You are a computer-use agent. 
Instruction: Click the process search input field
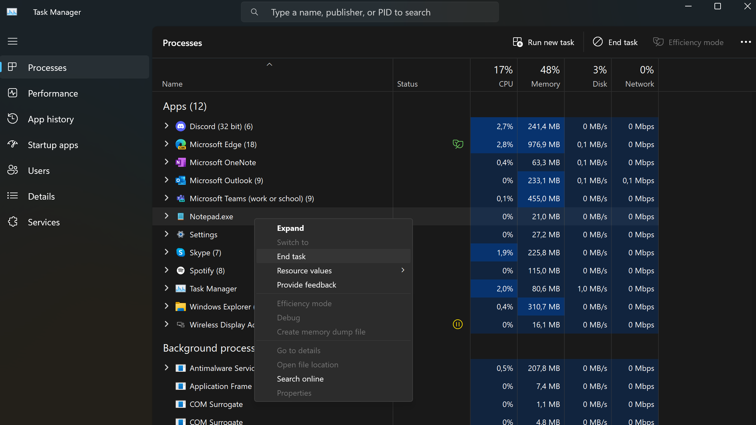[370, 12]
